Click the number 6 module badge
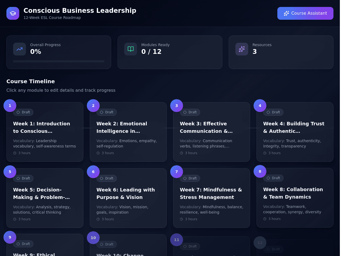This screenshot has width=342, height=256. [x=93, y=172]
